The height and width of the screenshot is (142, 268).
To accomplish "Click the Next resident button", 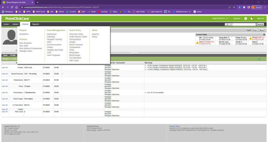I will coord(261,30).
